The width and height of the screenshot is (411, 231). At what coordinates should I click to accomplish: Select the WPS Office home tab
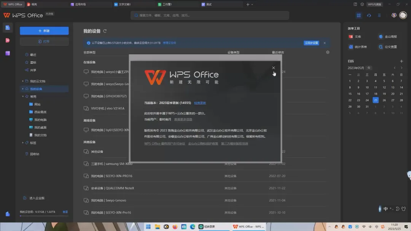13,4
